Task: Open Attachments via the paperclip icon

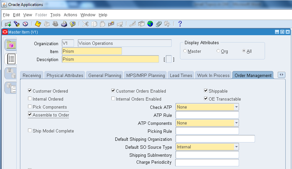Action: (158, 24)
